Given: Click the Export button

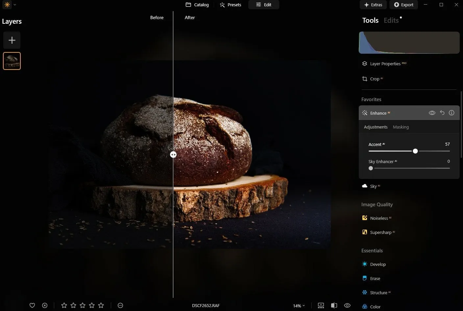Looking at the screenshot, I should 403,5.
